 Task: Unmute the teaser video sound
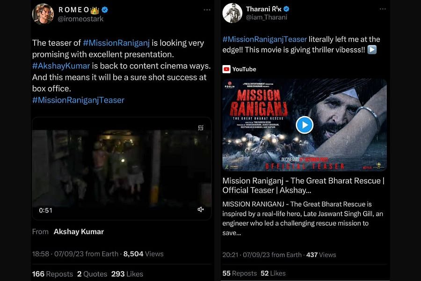pos(201,210)
